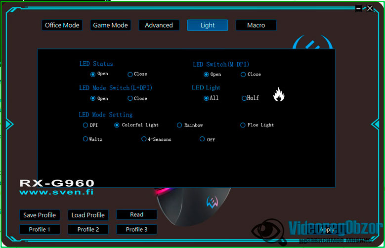The width and height of the screenshot is (385, 248).
Task: Click the Save Profile button
Action: click(x=40, y=215)
